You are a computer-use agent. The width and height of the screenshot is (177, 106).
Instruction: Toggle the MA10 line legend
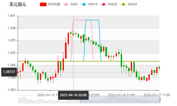coord(89,4)
